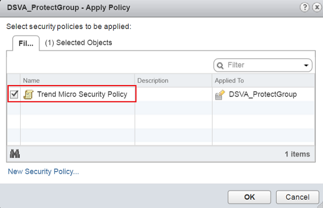This screenshot has width=323, height=208.
Task: Click the checkbox column header cell
Action: click(14, 80)
